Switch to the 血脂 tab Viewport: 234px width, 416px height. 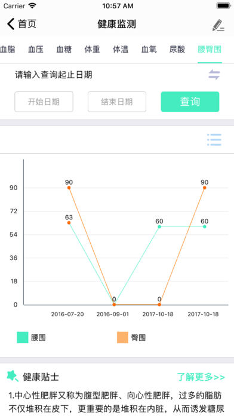pos(7,50)
